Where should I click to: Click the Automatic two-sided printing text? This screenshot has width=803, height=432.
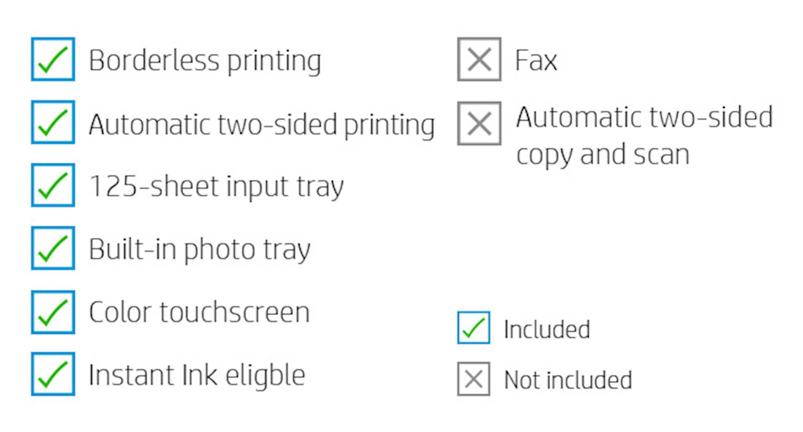[261, 125]
